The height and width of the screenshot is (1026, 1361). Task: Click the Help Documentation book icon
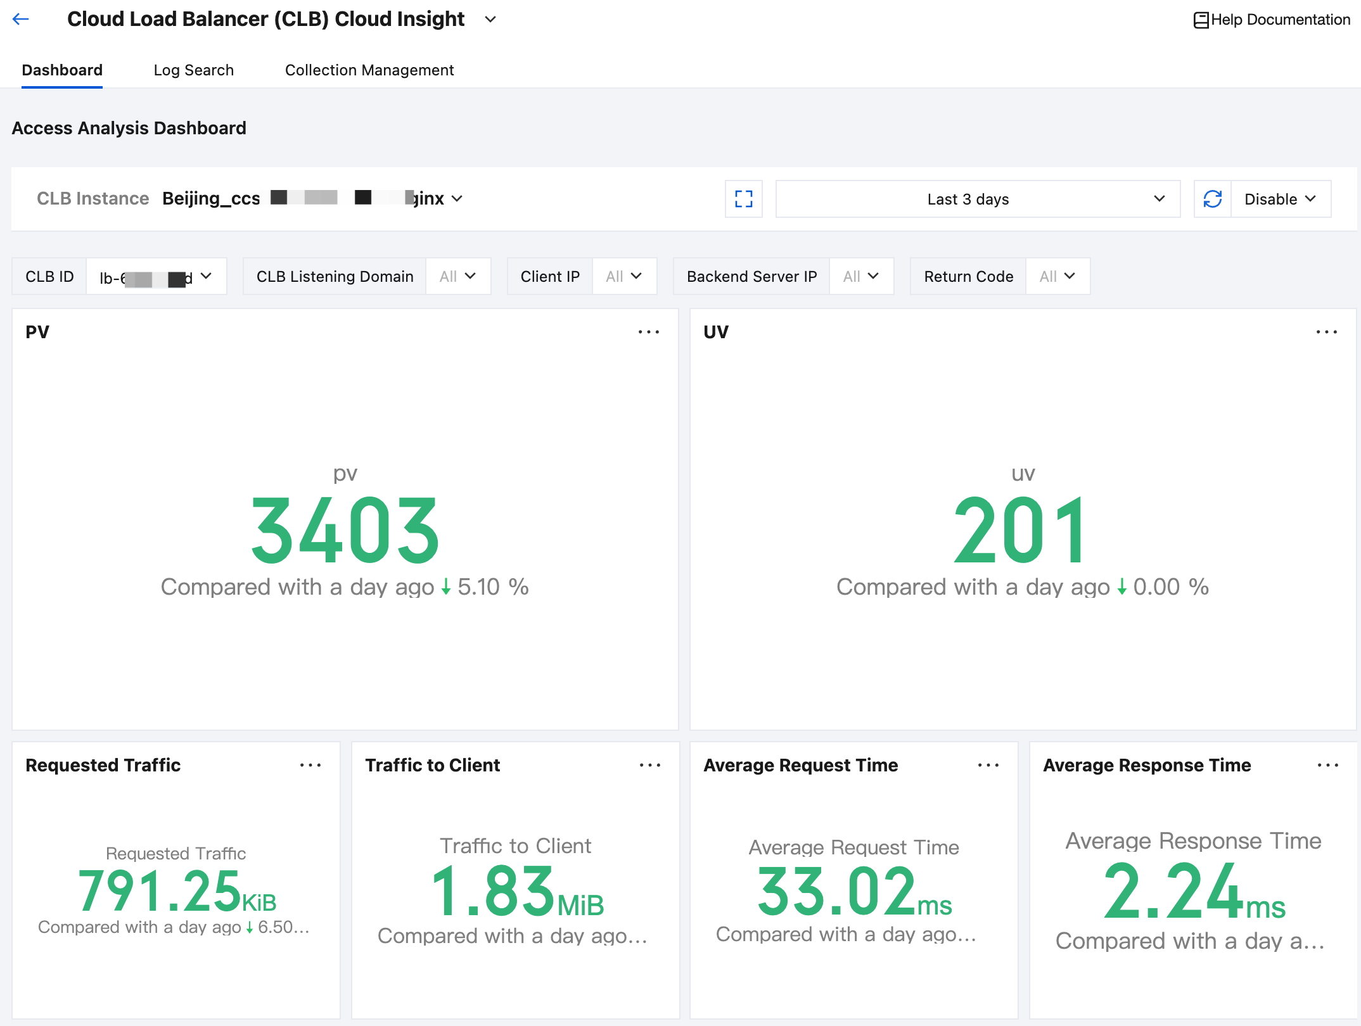(1201, 20)
